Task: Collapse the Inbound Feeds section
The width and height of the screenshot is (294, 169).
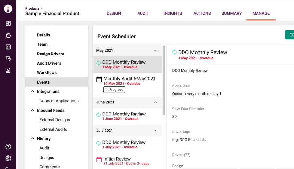Action: coord(33,110)
